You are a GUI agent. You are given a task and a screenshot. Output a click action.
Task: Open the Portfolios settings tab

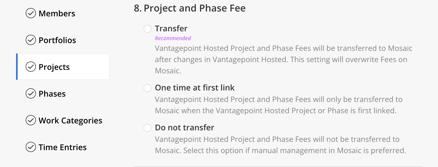(63, 40)
